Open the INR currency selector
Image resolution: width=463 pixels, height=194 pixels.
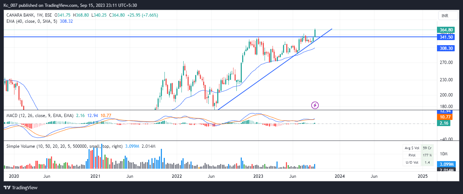tap(444, 16)
